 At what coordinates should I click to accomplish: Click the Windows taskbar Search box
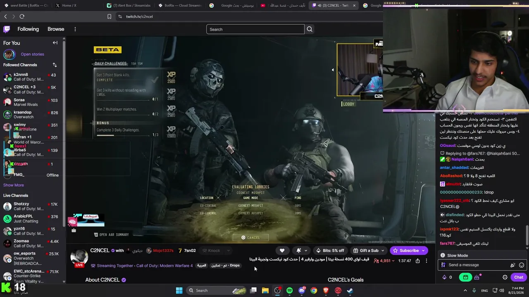[218, 290]
